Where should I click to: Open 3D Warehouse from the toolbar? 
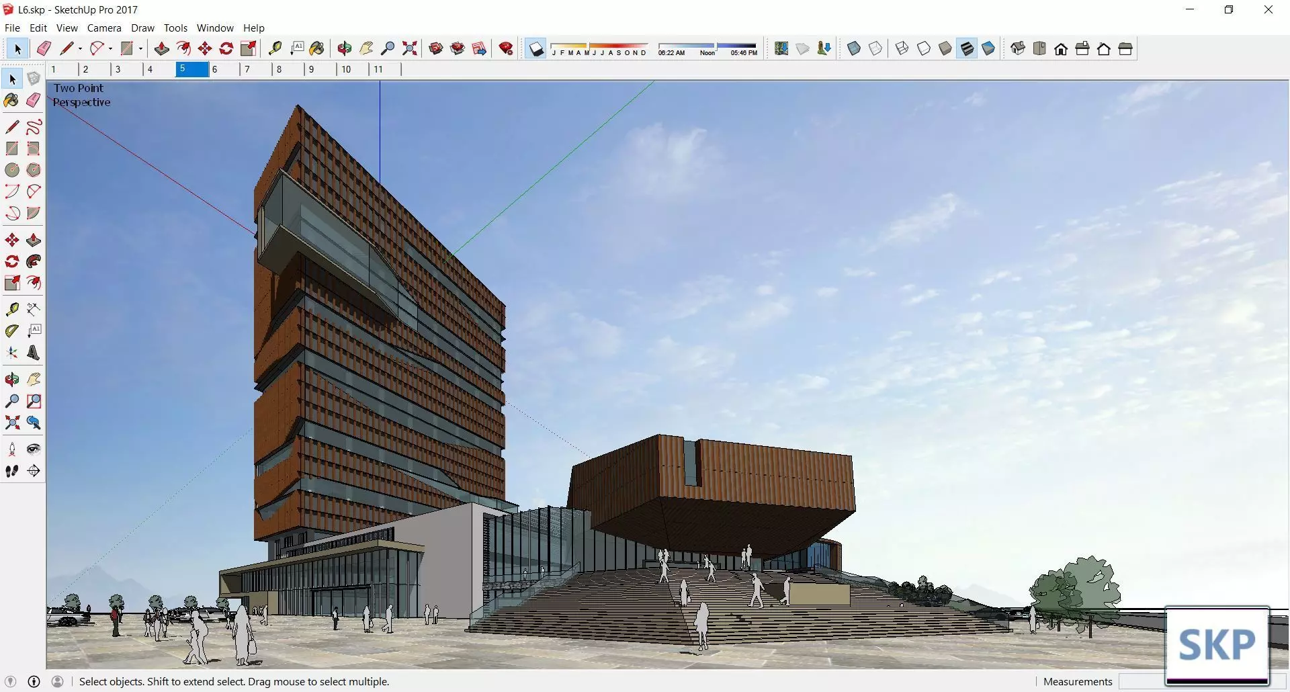pyautogui.click(x=436, y=48)
